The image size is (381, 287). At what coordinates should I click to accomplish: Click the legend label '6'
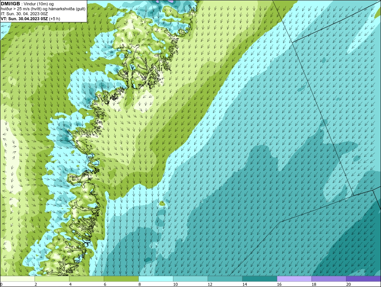105,284
